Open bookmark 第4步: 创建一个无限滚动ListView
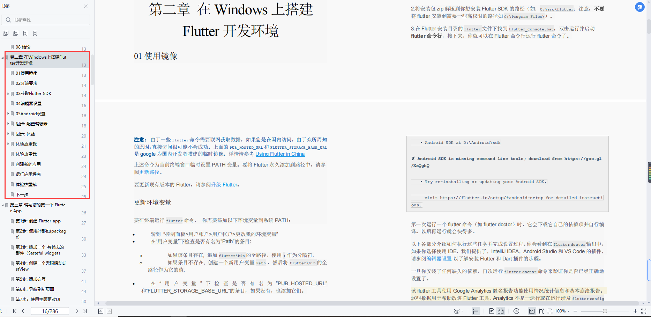 [x=40, y=266]
